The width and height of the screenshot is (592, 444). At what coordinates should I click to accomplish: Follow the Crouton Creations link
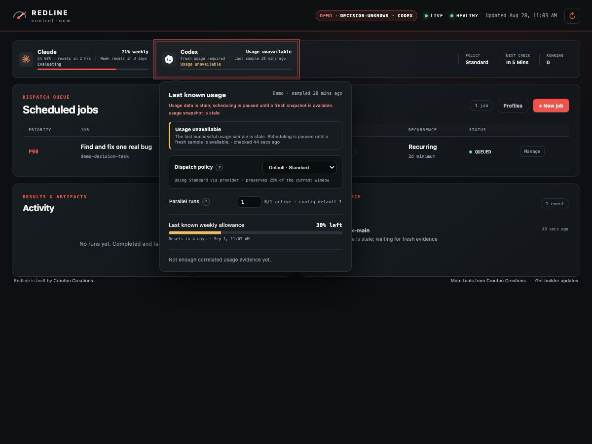[x=73, y=281]
